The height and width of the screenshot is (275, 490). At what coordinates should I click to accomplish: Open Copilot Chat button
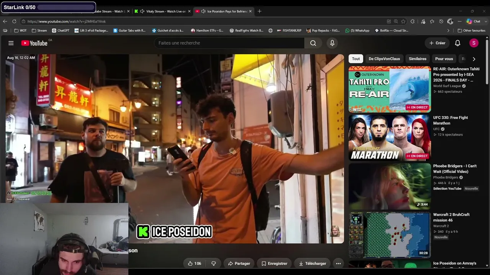pos(473,21)
